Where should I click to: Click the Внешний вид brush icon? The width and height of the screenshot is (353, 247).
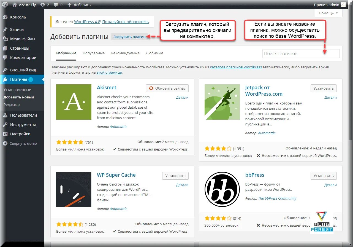(x=5, y=70)
